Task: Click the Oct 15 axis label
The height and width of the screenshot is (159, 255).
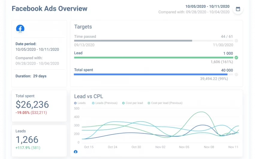Action: pyautogui.click(x=89, y=147)
